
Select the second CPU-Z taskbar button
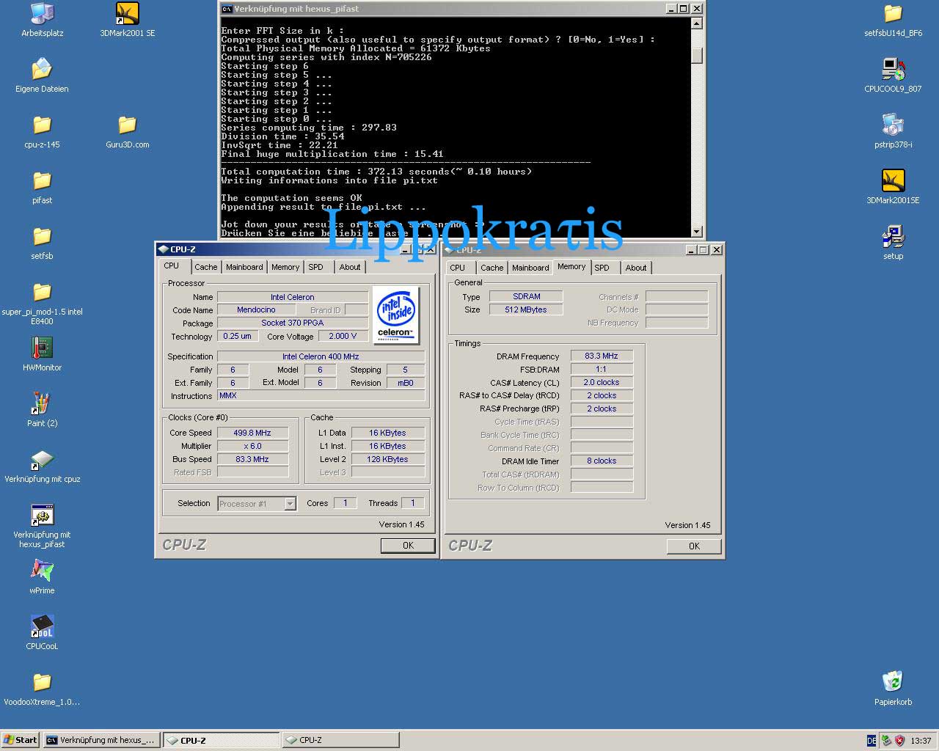[340, 740]
